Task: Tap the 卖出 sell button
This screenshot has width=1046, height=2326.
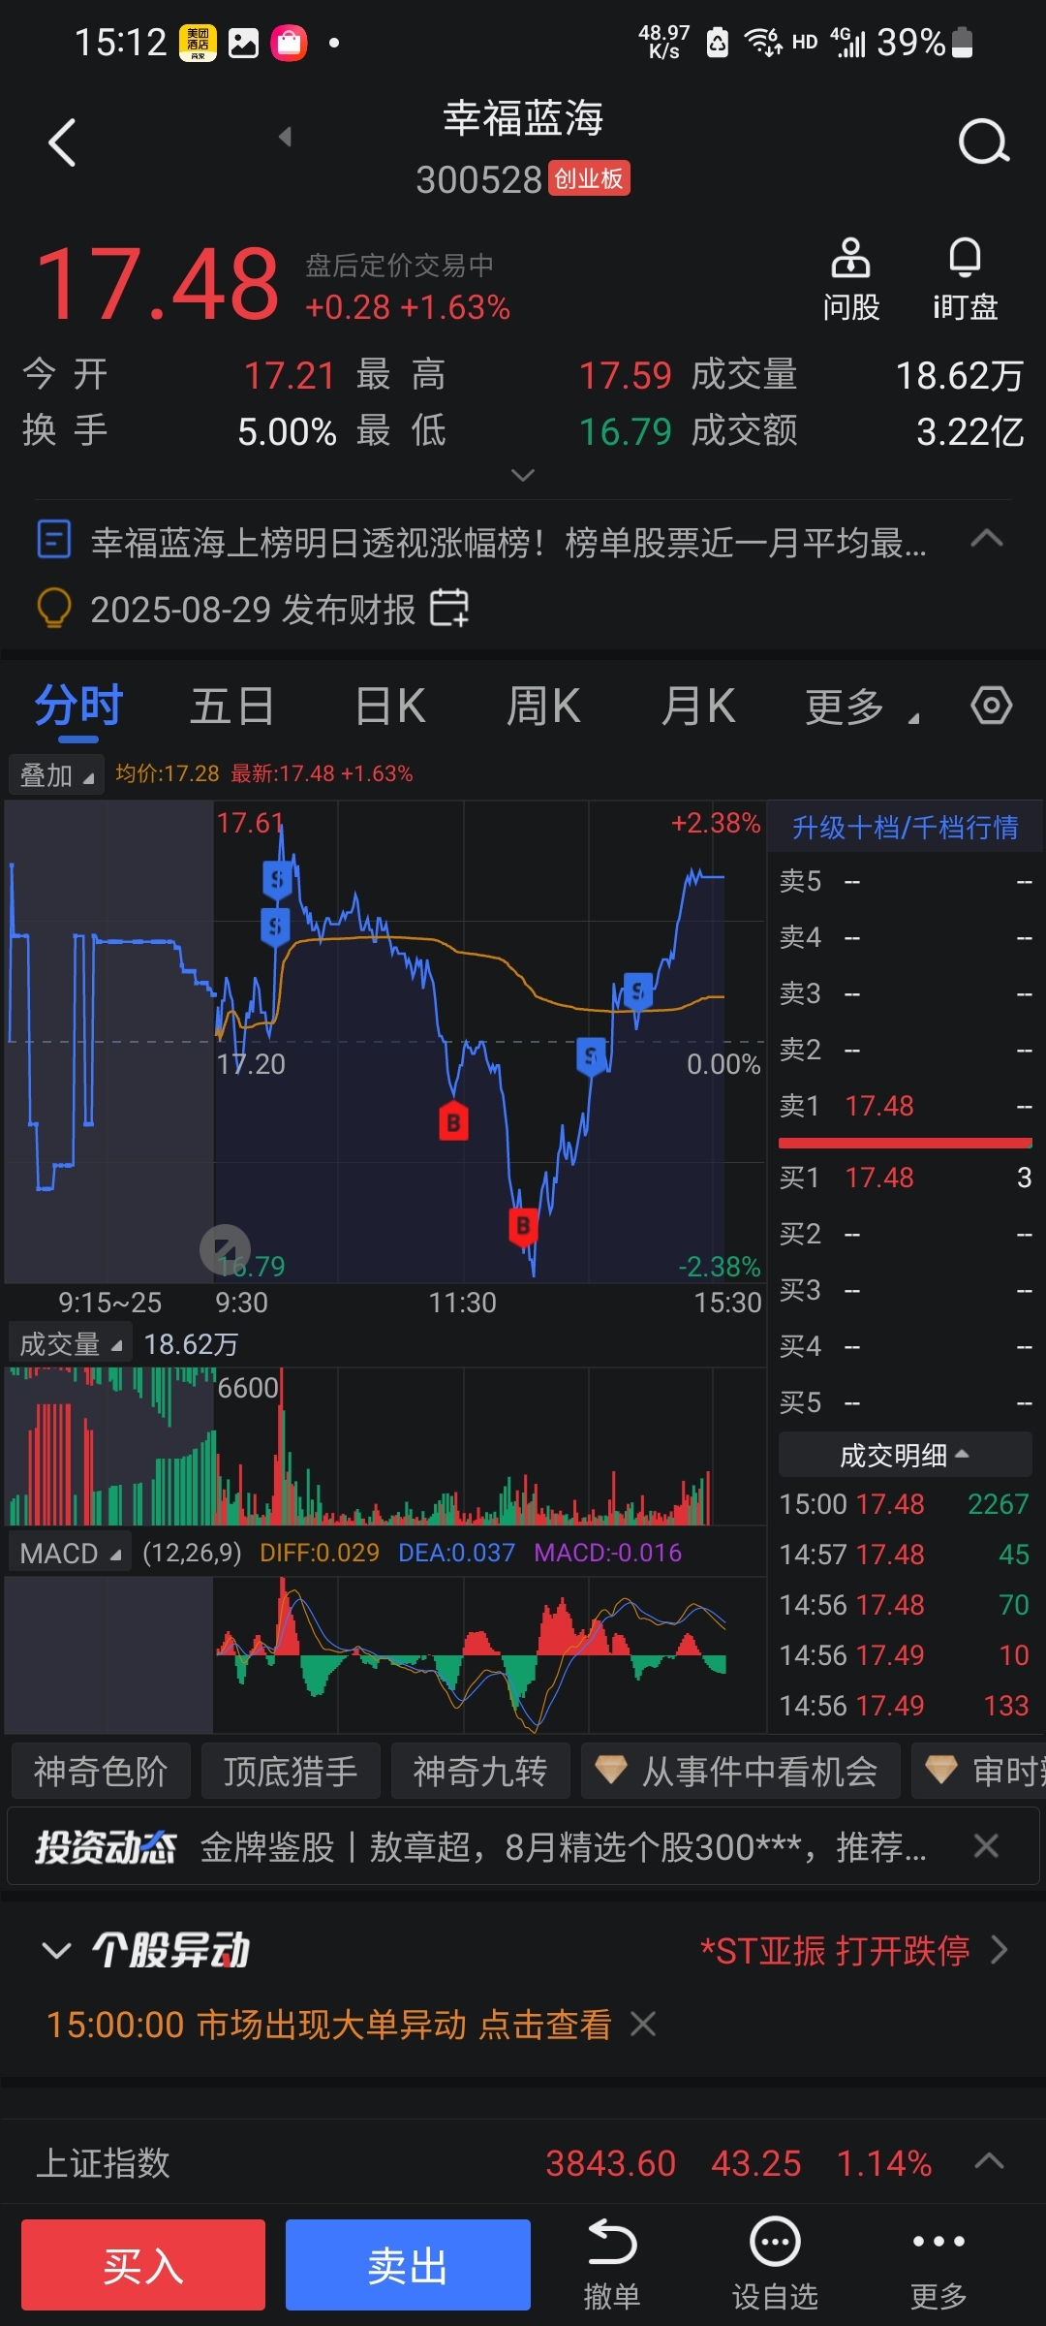Action: tap(408, 2265)
